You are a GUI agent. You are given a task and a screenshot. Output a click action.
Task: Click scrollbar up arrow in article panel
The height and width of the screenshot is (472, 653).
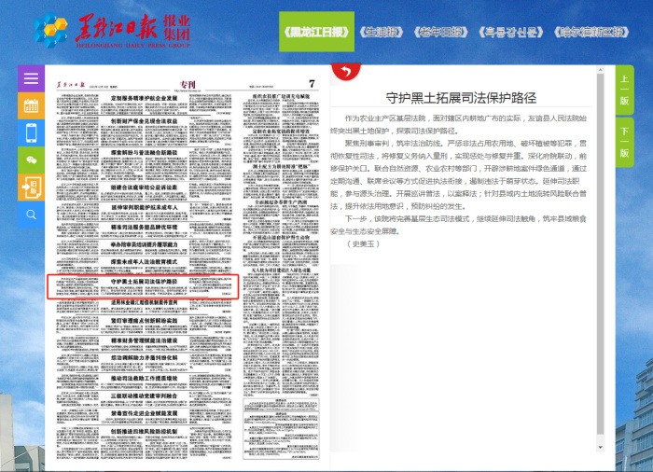(602, 70)
